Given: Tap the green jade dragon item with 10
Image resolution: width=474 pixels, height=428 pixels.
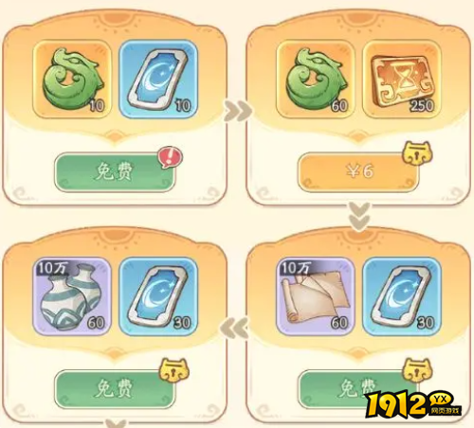Looking at the screenshot, I should [x=72, y=79].
